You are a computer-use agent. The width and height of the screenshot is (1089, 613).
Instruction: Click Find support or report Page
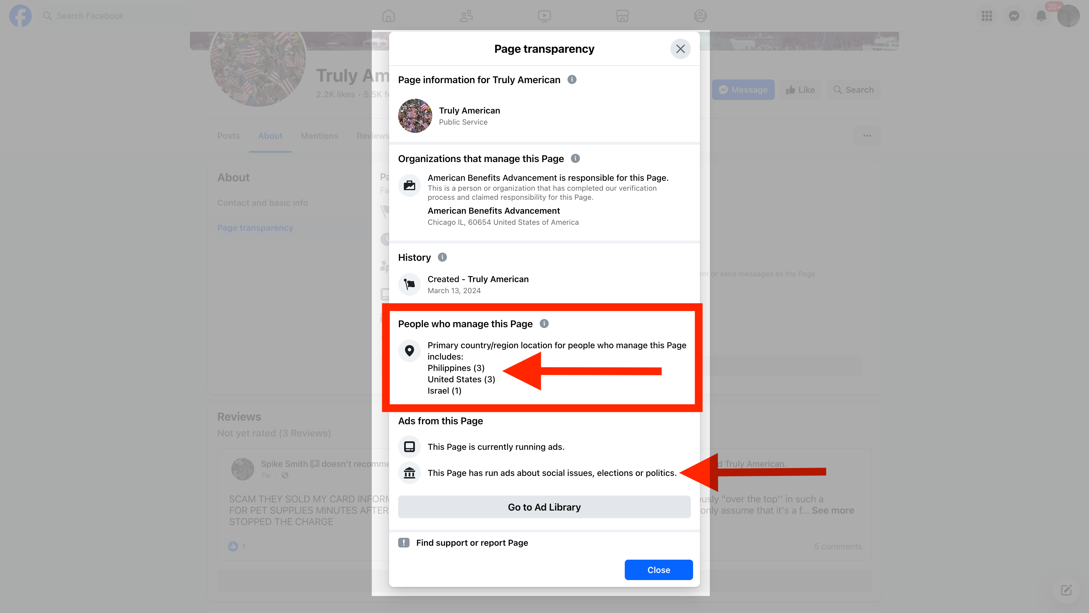tap(472, 543)
